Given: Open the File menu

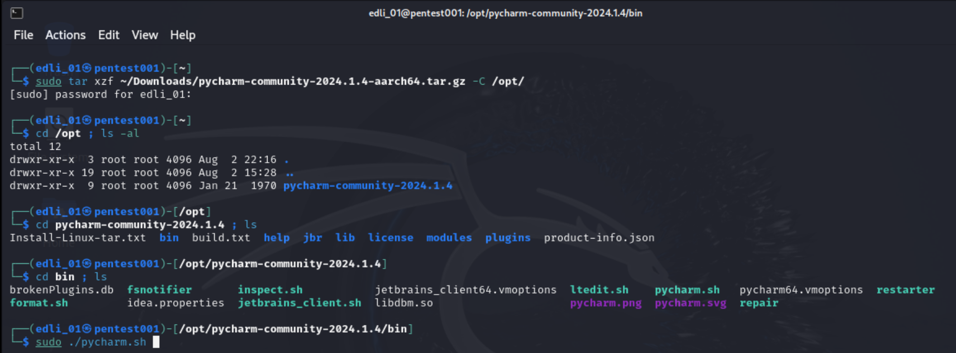Looking at the screenshot, I should point(23,35).
